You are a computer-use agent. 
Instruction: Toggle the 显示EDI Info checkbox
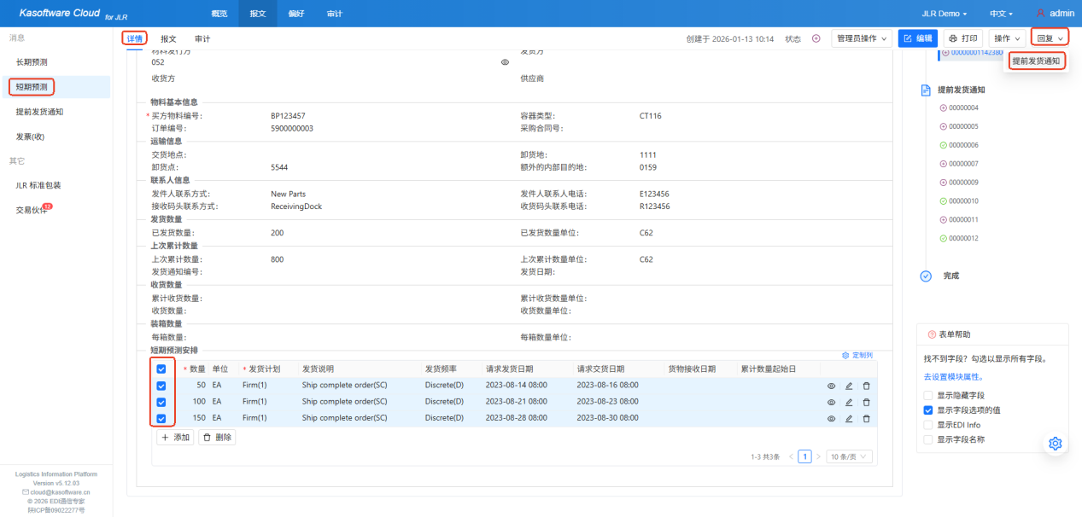(928, 425)
